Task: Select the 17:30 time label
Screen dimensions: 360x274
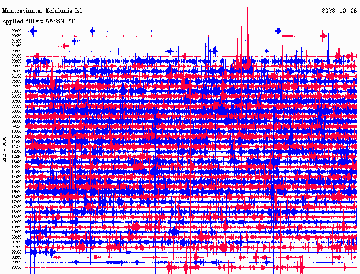Action: coord(17,207)
